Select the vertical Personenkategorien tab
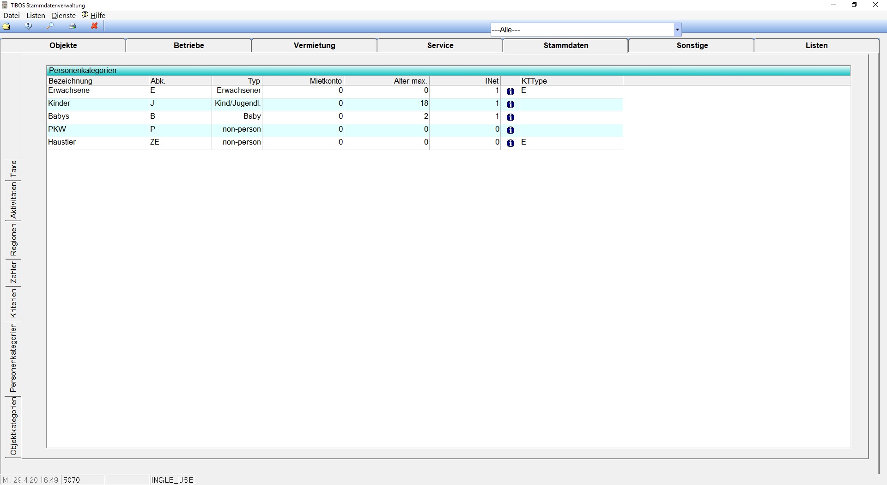This screenshot has width=887, height=485. [13, 358]
